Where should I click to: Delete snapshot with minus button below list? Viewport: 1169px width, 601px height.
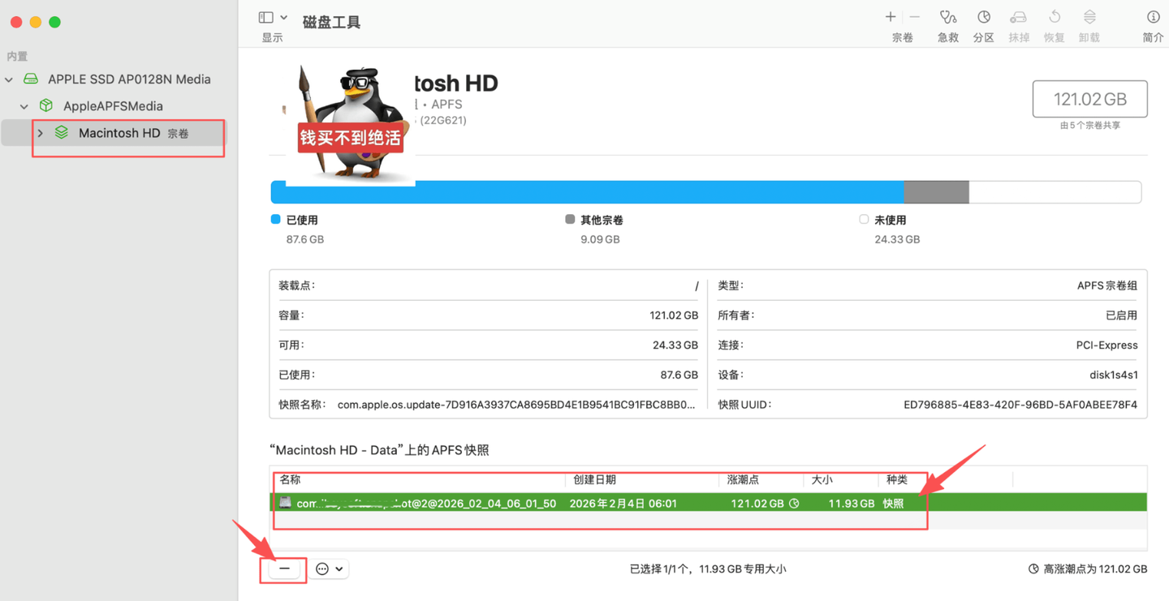coord(284,569)
